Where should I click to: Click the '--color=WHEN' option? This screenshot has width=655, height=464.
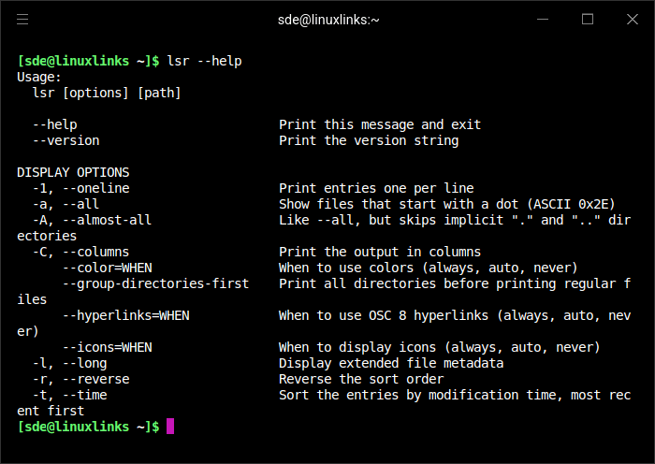coord(108,268)
